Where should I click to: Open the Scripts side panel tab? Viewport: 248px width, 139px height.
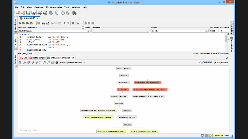15,44
